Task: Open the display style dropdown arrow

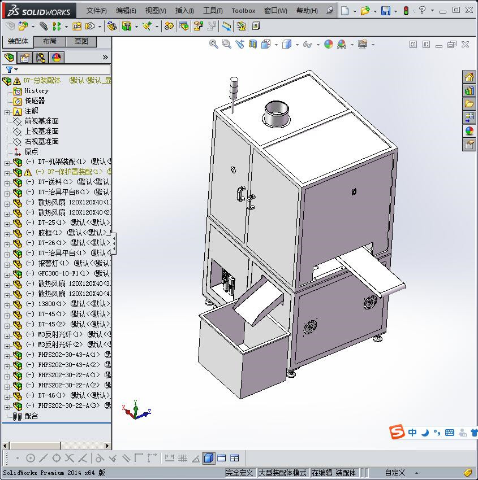Action: point(297,44)
